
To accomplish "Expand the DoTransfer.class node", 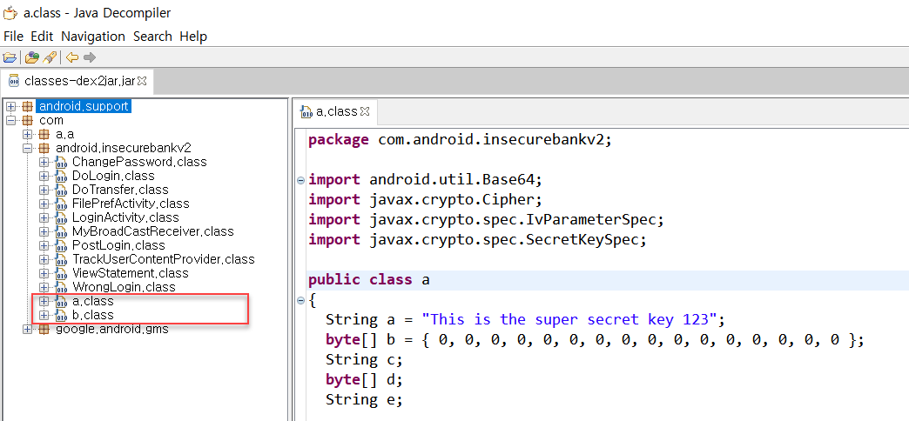I will click(44, 190).
